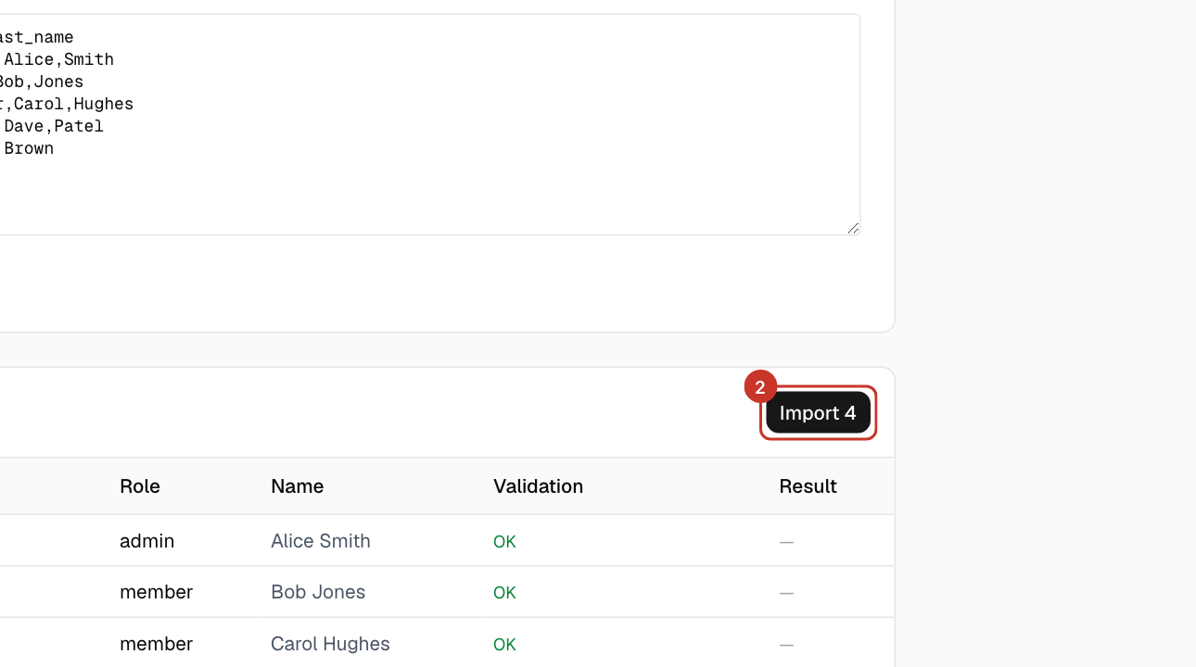
Task: Click the Result dash in Bob Jones row
Action: tap(786, 593)
